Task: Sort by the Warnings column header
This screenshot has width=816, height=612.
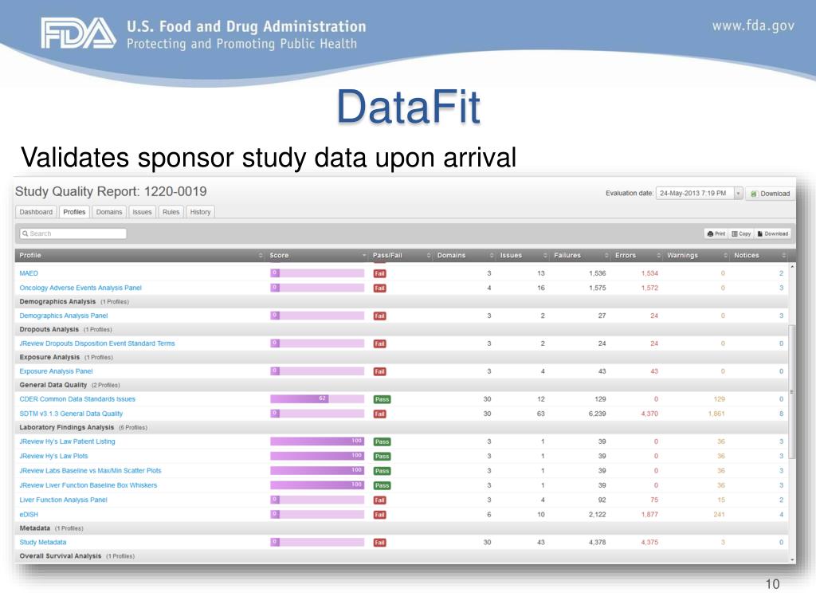Action: click(x=696, y=256)
